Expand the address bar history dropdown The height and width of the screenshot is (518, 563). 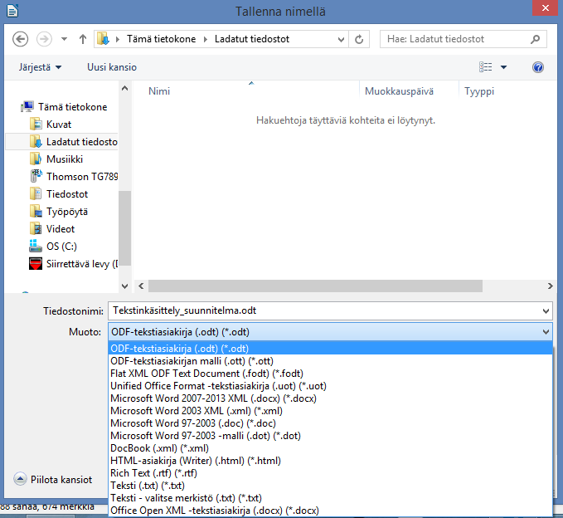(x=341, y=39)
